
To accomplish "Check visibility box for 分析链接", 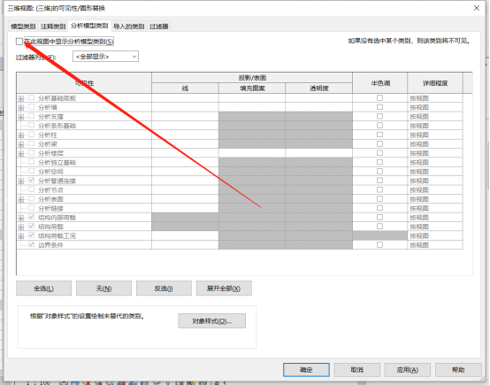I will pos(31,208).
